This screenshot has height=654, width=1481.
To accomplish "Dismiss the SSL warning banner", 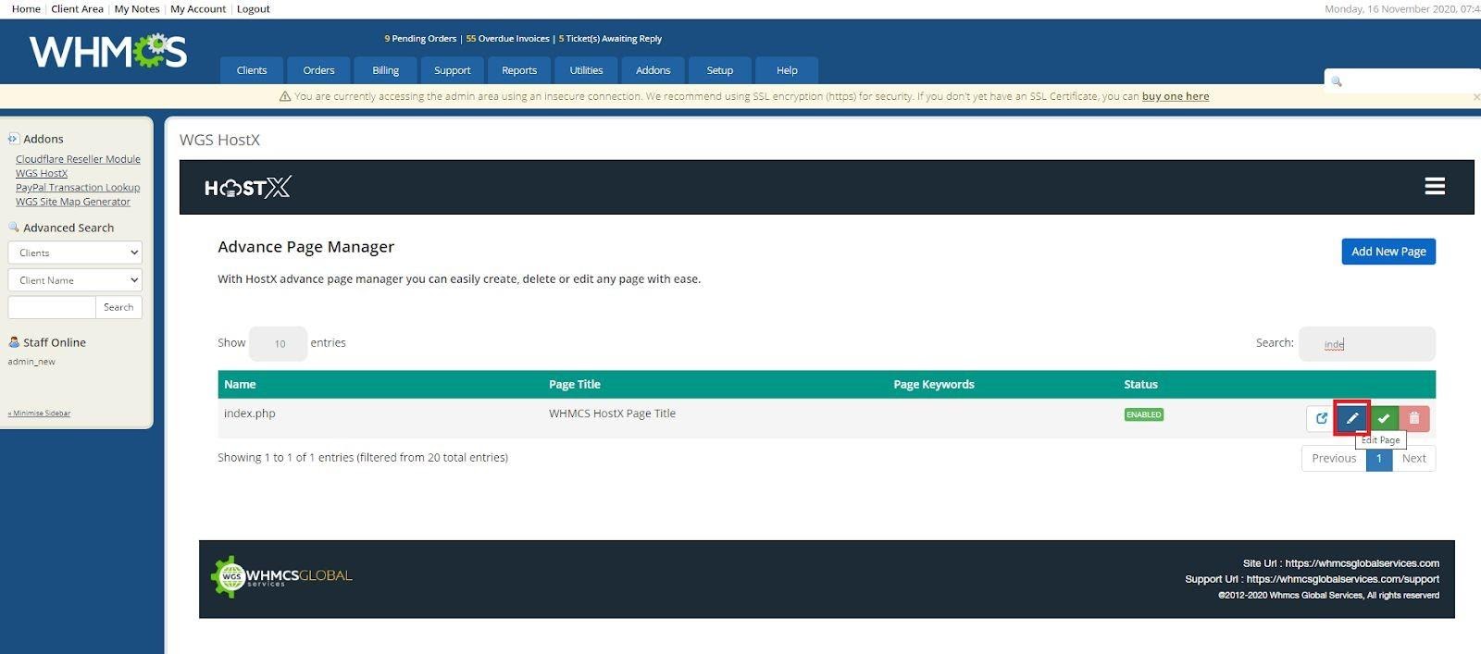I will tap(1475, 96).
